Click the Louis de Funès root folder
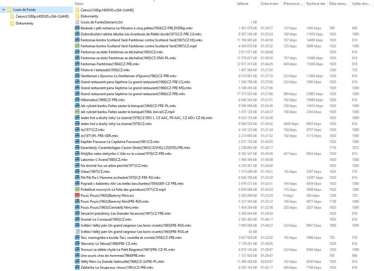This screenshot has width=374, height=271. (24, 10)
